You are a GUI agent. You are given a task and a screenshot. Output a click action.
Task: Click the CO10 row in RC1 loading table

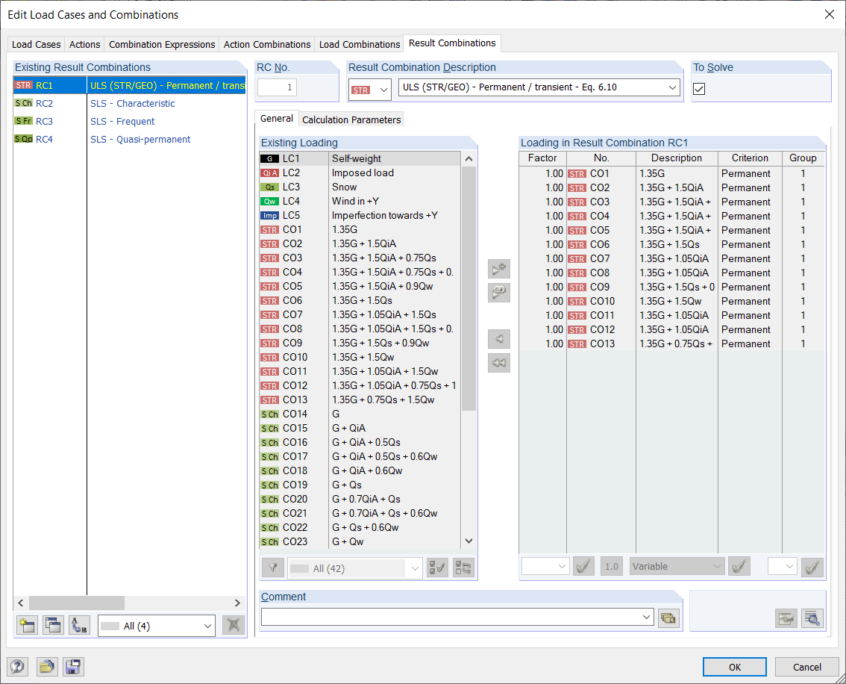[671, 301]
